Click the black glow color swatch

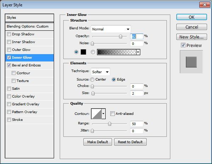[83, 52]
